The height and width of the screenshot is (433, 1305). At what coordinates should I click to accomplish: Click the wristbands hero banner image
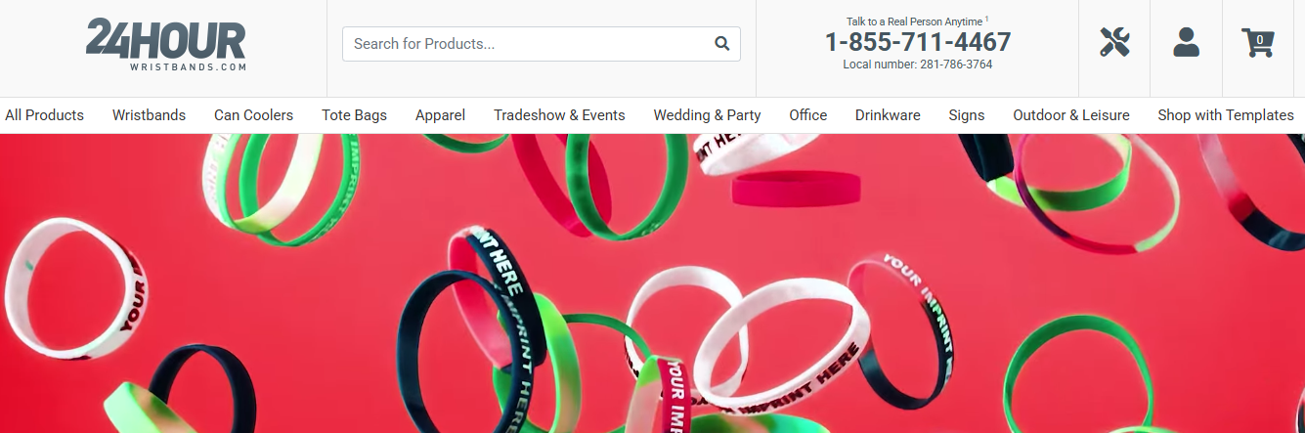(652, 283)
